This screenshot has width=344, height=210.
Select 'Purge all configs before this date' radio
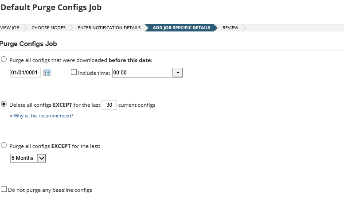(x=4, y=60)
